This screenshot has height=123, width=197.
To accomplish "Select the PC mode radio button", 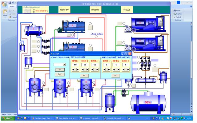I will [34, 12].
